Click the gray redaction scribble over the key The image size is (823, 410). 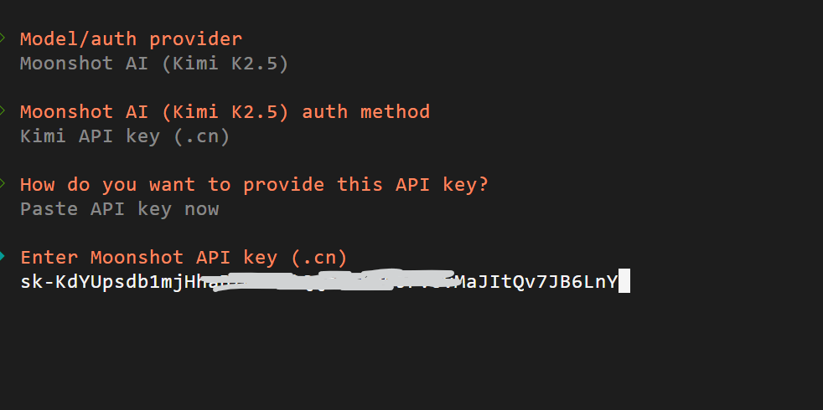335,282
